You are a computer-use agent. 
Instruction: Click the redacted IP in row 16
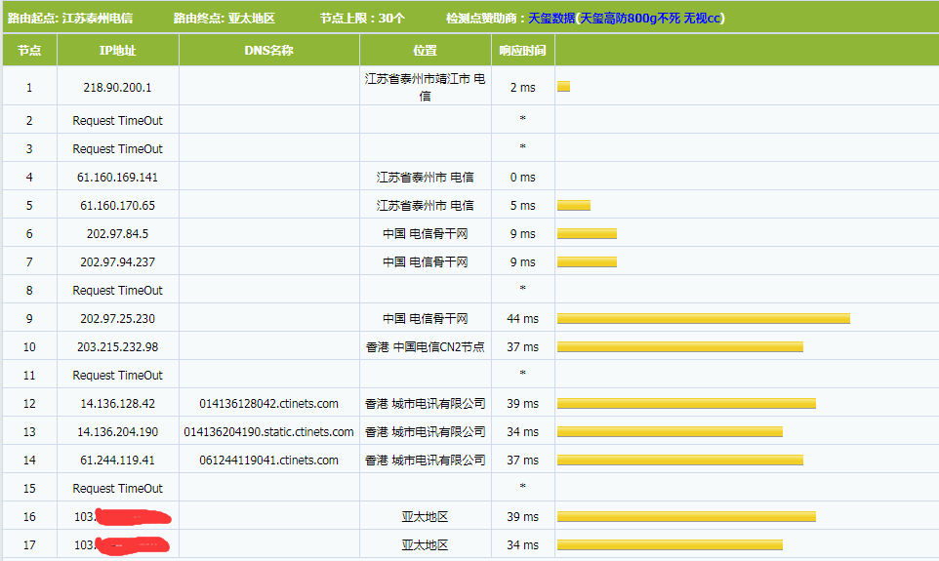(122, 517)
